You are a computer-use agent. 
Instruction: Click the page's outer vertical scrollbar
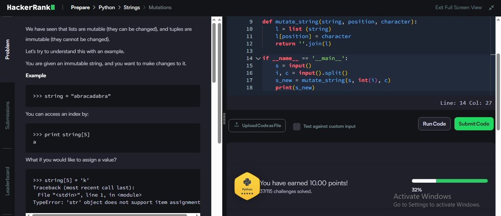219,83
